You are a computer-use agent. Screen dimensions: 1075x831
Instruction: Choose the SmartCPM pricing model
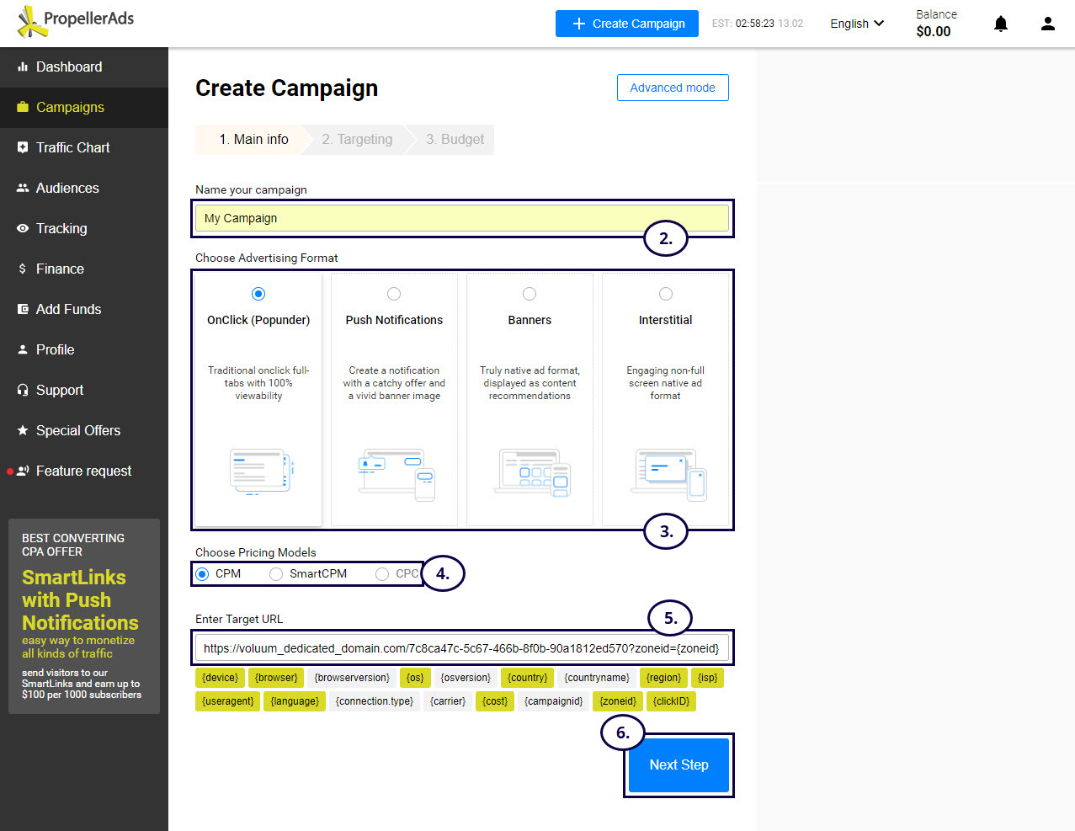276,574
